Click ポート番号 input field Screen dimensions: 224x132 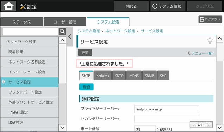tap(145, 128)
